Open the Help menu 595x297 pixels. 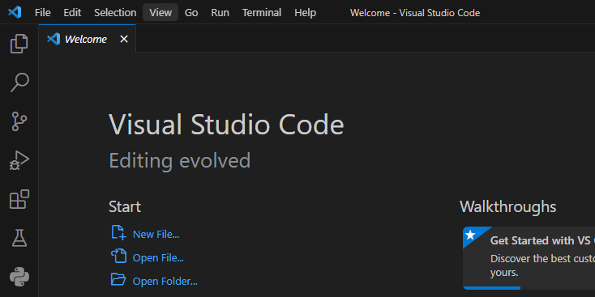point(305,12)
